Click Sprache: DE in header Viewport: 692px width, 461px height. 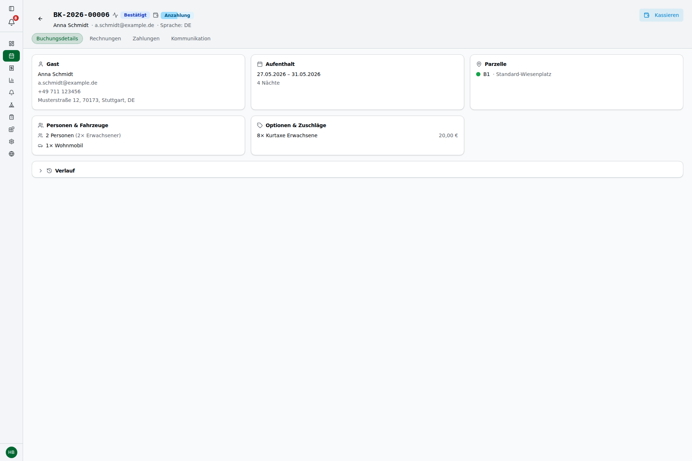tap(176, 25)
